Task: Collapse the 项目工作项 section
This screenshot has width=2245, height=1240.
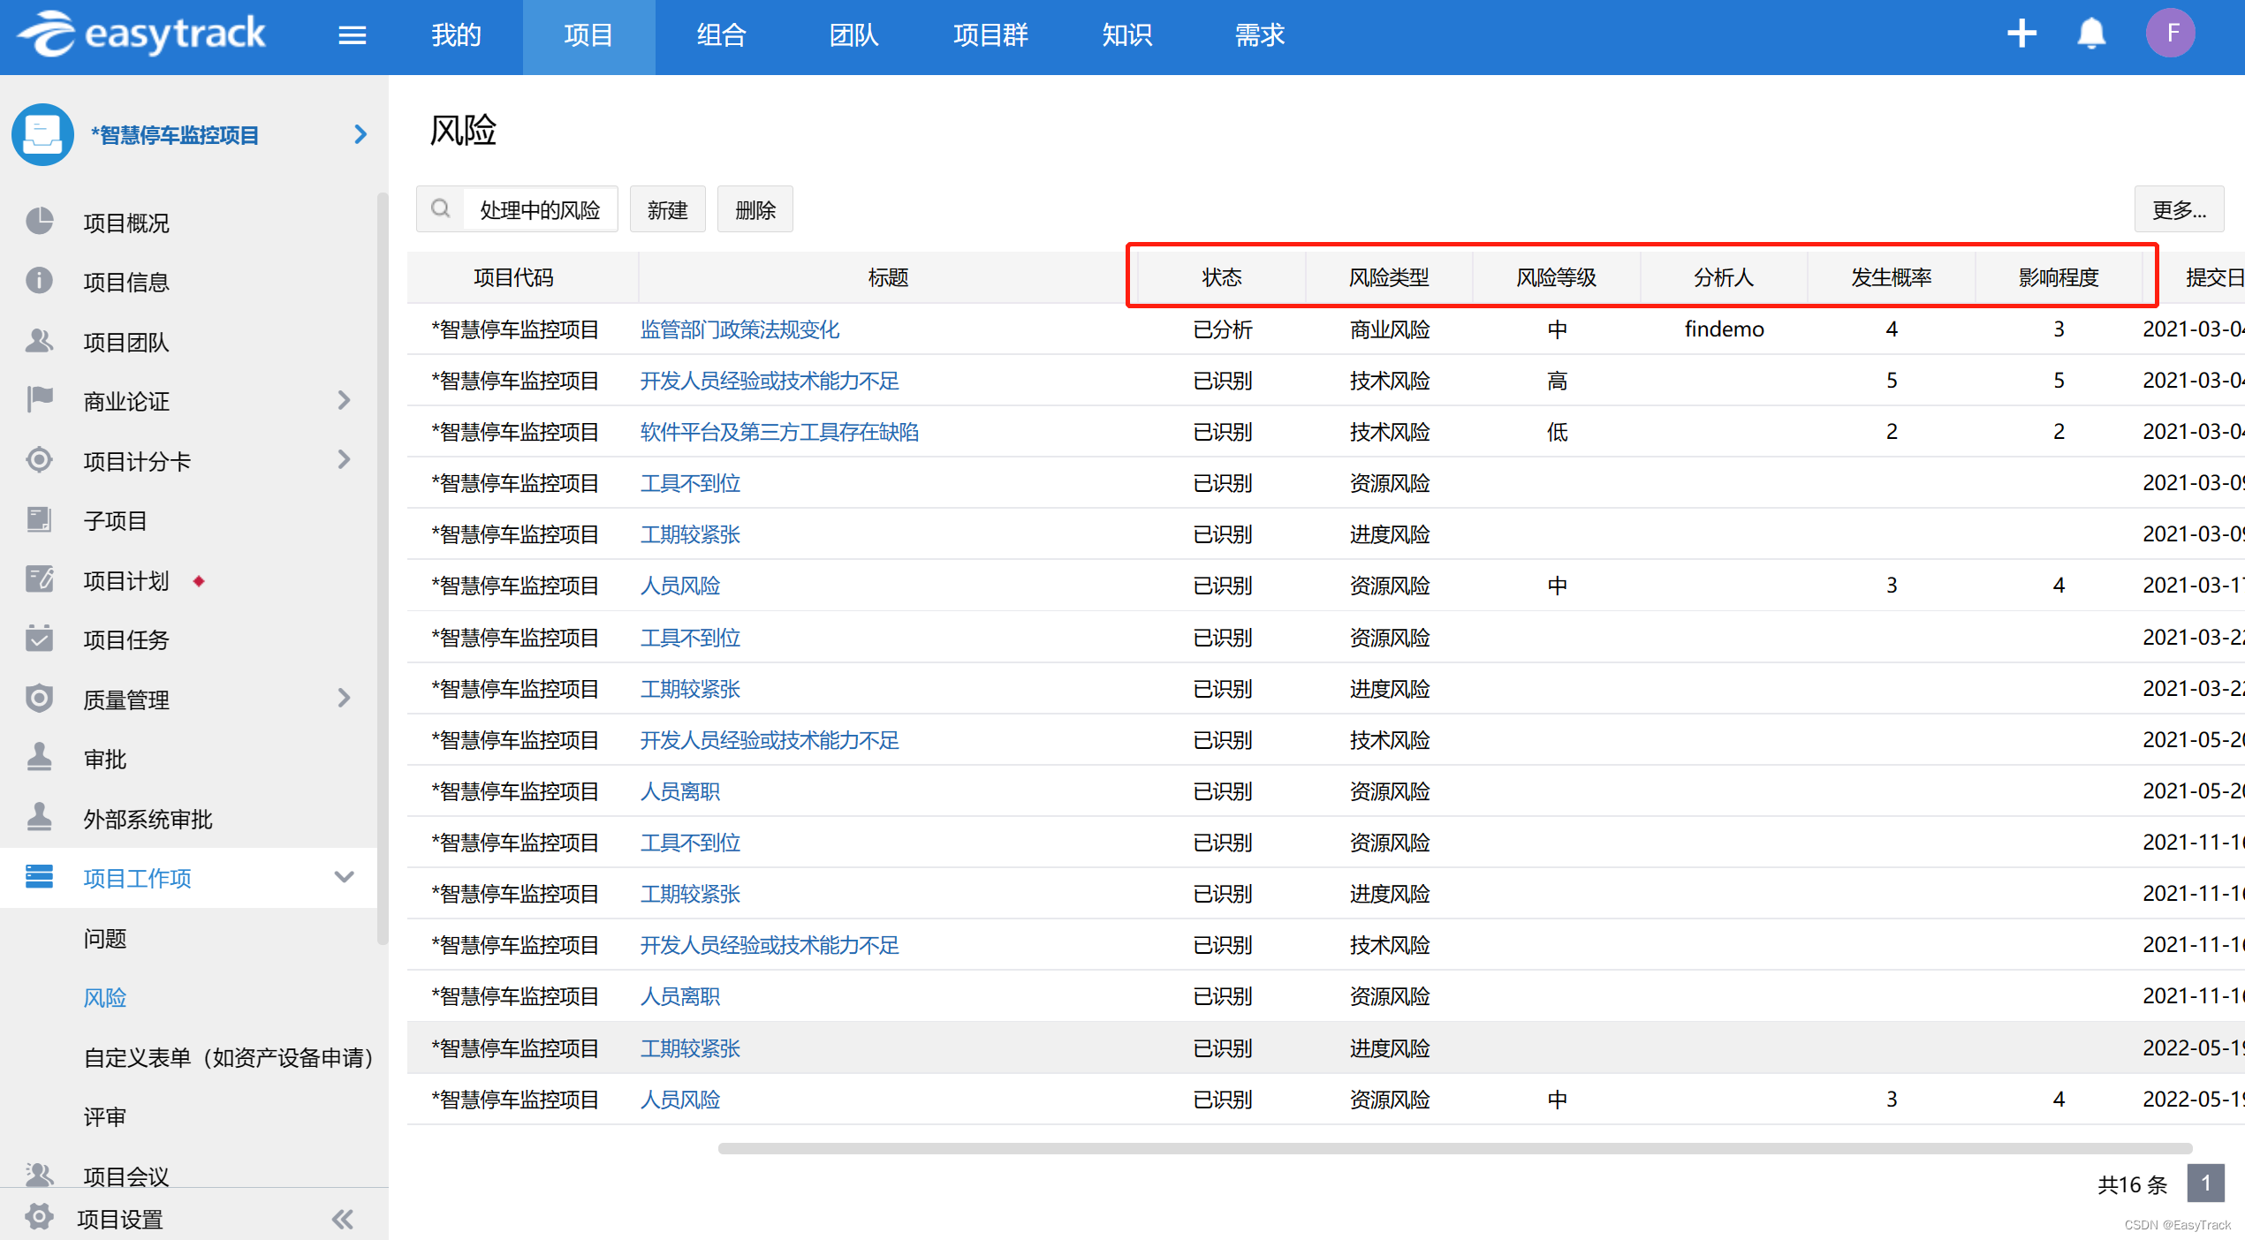Action: pos(344,878)
